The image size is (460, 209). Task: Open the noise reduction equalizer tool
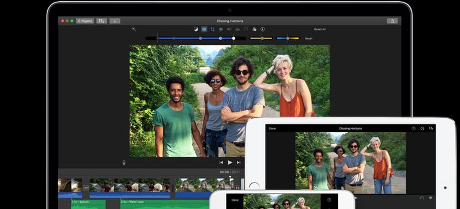point(237,29)
